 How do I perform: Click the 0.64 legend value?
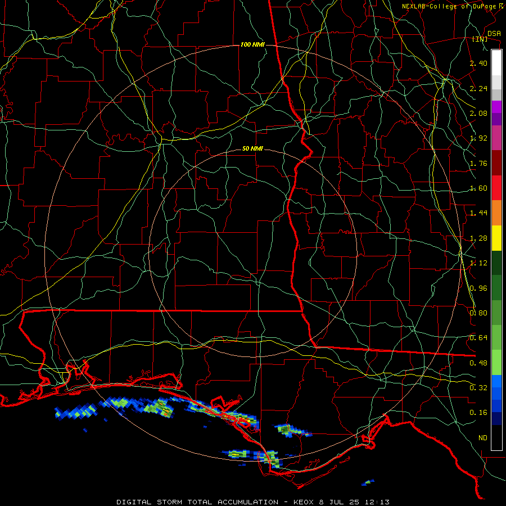click(478, 338)
